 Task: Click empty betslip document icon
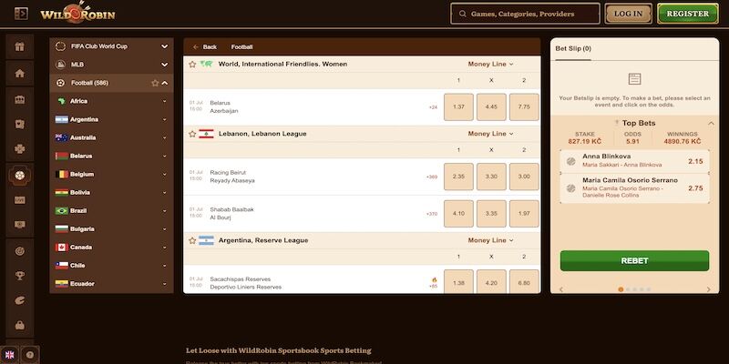(x=634, y=79)
